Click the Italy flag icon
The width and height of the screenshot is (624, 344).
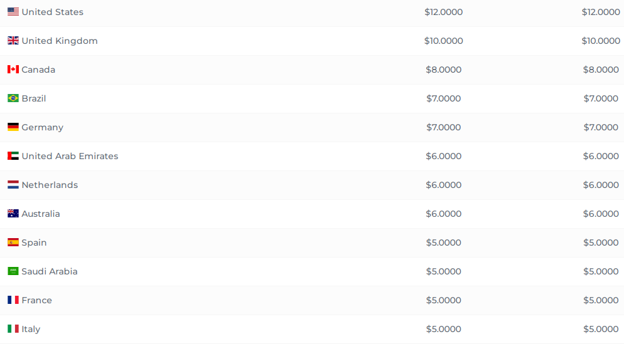tap(13, 329)
